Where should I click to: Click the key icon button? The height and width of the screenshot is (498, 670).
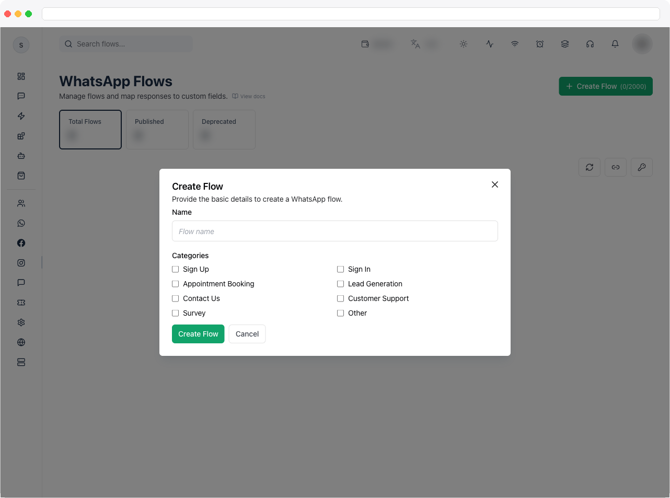[642, 167]
